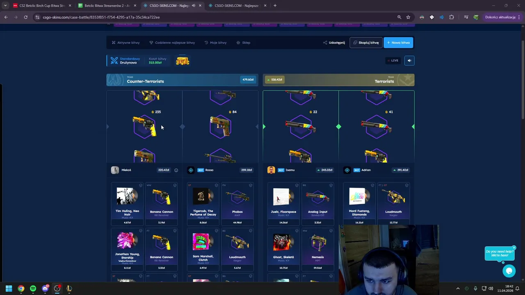Open the notifications bell in taskbar
This screenshot has height=295, width=525.
click(517, 288)
